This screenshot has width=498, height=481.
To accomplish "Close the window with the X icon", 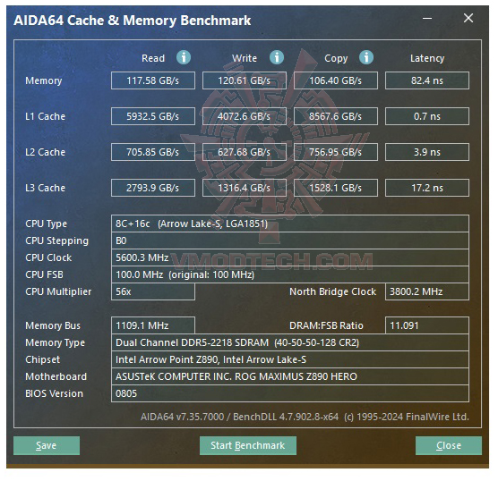I will point(468,18).
